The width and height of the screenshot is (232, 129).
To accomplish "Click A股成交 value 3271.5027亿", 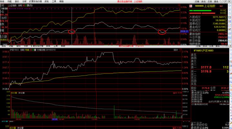I will pos(219,17).
